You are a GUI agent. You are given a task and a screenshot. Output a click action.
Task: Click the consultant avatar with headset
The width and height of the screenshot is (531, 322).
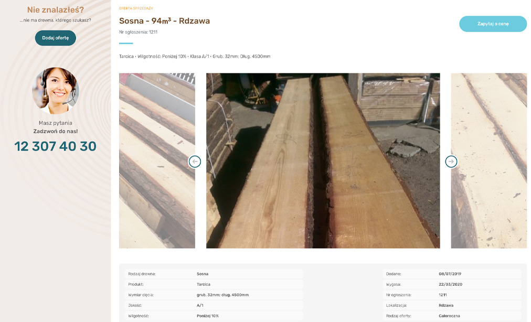pos(56,90)
